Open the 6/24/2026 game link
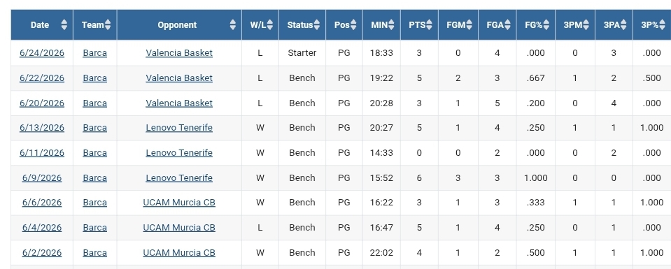 (x=42, y=53)
